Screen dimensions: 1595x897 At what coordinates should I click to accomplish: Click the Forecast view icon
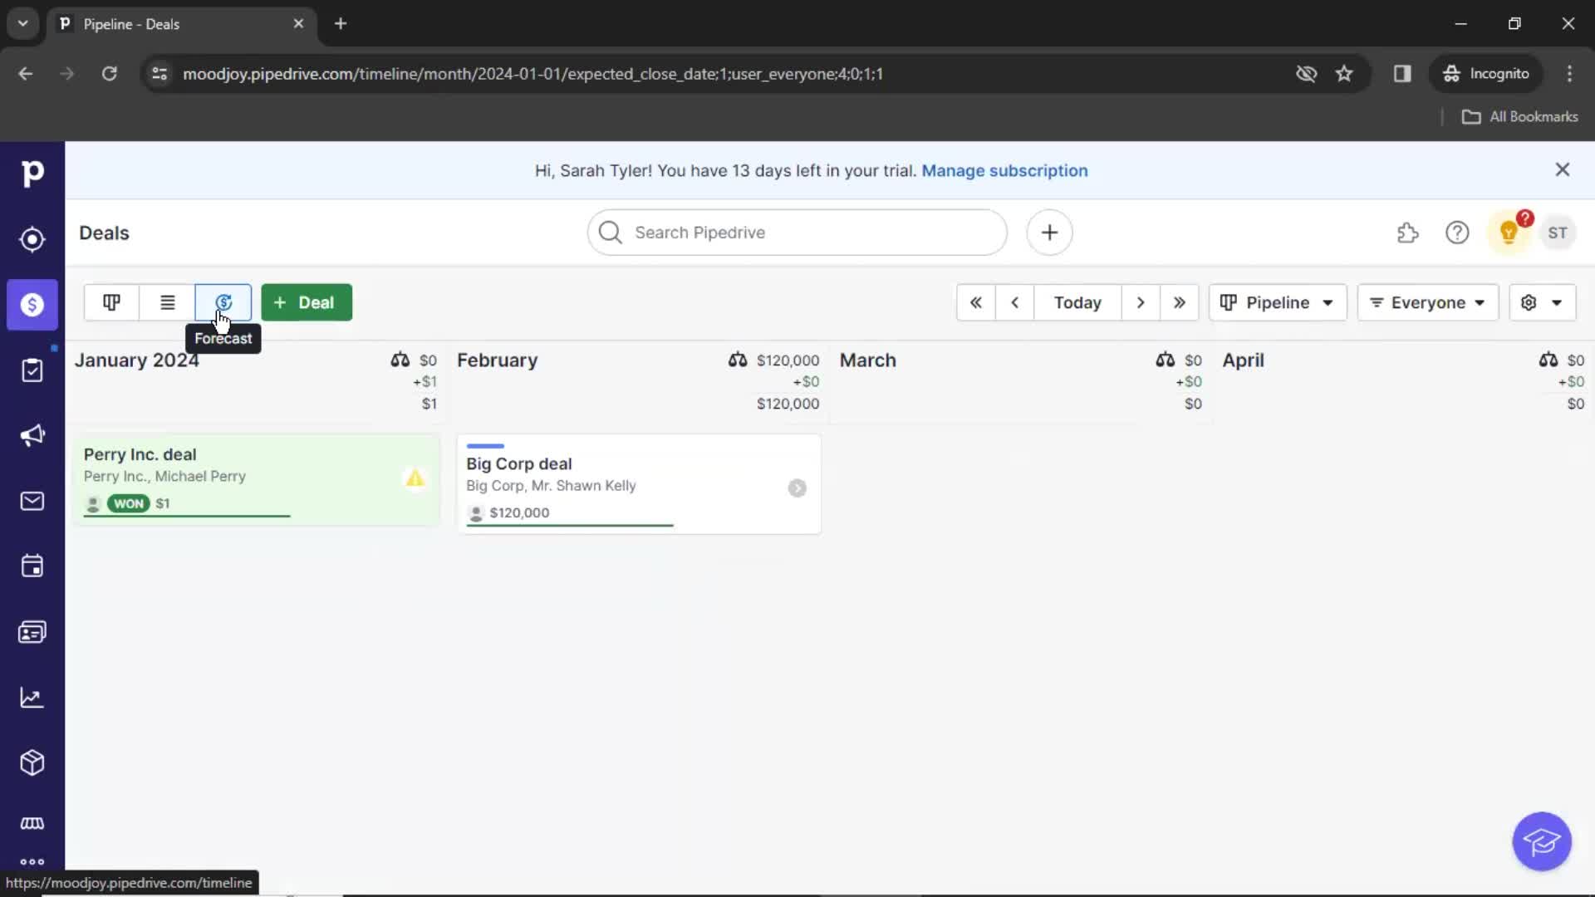click(223, 302)
